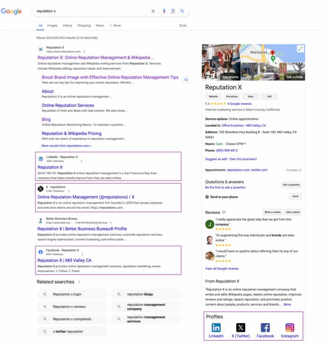This screenshot has width=332, height=344.
Task: Select related search 'reputation management company'
Action: pos(147,307)
